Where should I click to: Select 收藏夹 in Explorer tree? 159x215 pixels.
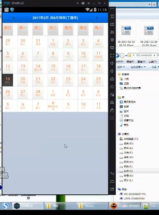(x=123, y=74)
